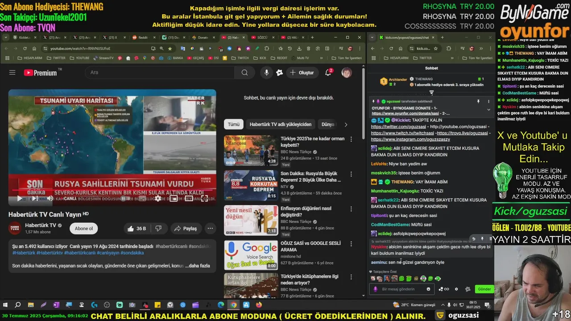Image resolution: width=571 pixels, height=321 pixels.
Task: Open pinned message three-dot menu
Action: [x=488, y=101]
